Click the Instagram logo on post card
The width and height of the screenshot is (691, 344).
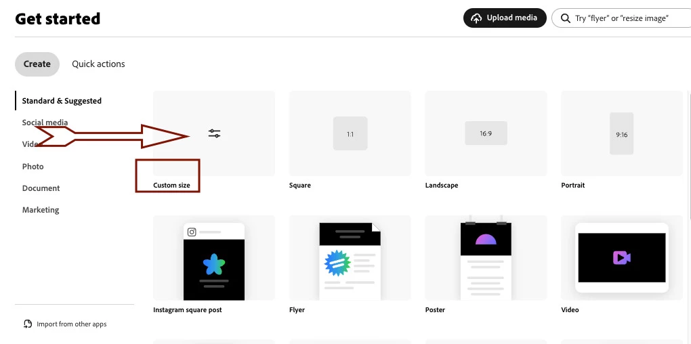coord(192,232)
